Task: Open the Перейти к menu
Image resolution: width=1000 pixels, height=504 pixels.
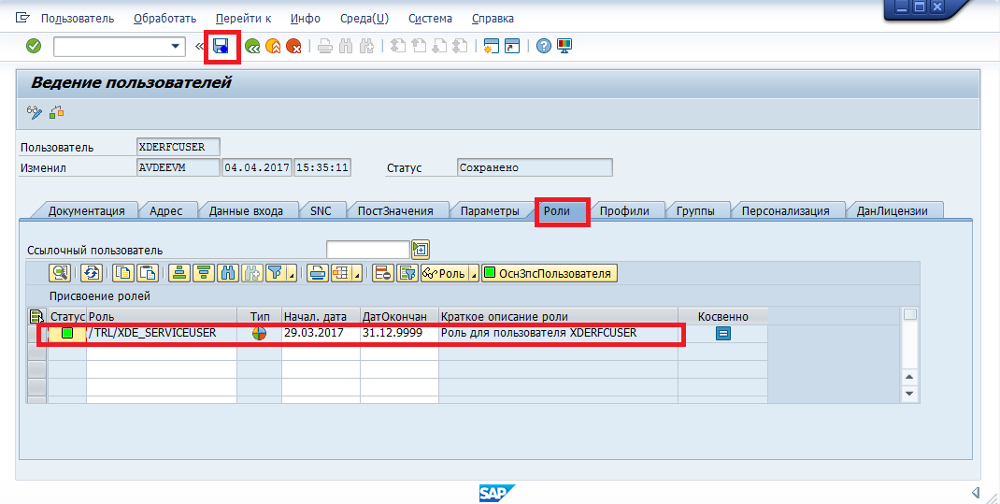Action: coord(243,18)
